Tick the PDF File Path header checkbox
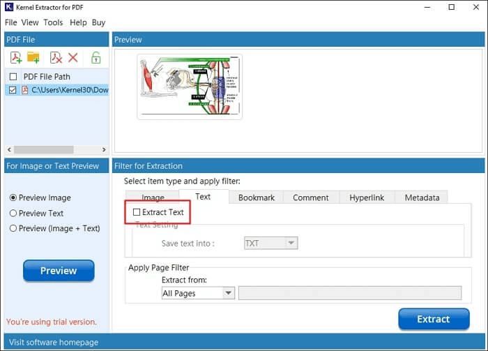 pos(13,77)
